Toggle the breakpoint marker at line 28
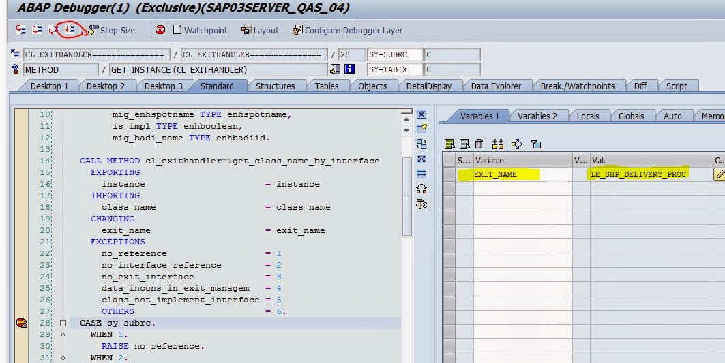The image size is (725, 363). click(x=20, y=323)
